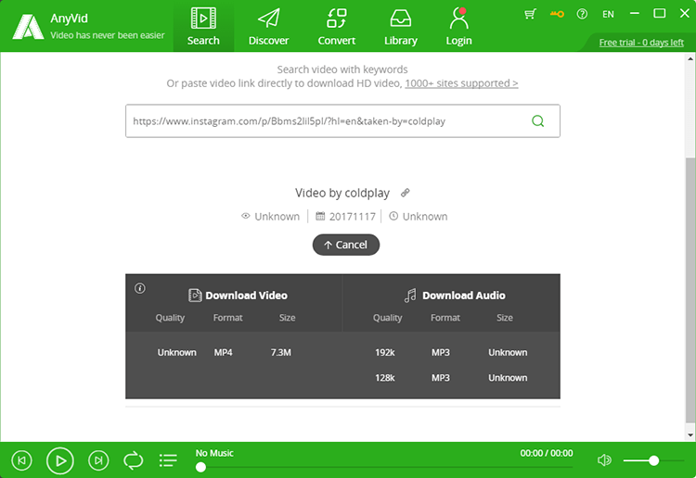Go to the Library tab
Screen dimensions: 696x478
click(x=400, y=26)
